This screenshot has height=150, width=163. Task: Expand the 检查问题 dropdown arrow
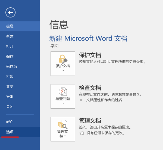click(63, 103)
